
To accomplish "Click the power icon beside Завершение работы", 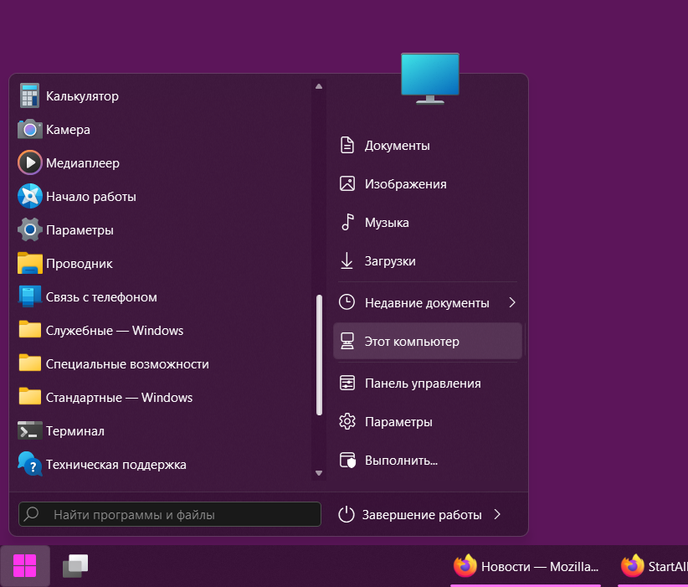I will point(347,514).
